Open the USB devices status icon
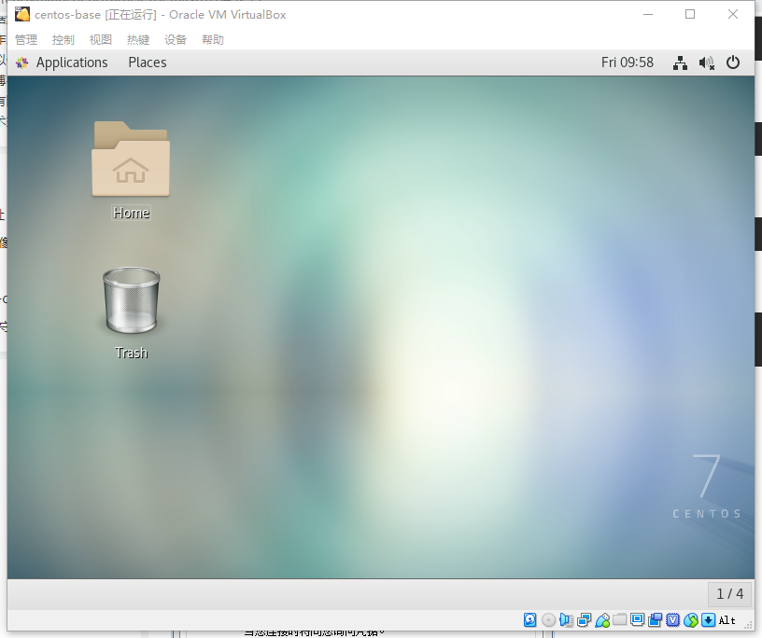Viewport: 762px width, 638px height. (603, 619)
